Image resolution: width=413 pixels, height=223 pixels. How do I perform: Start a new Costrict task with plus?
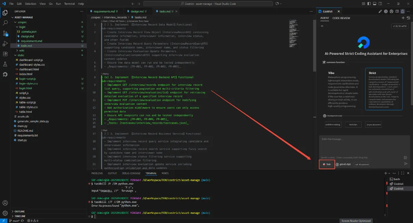click(x=403, y=18)
